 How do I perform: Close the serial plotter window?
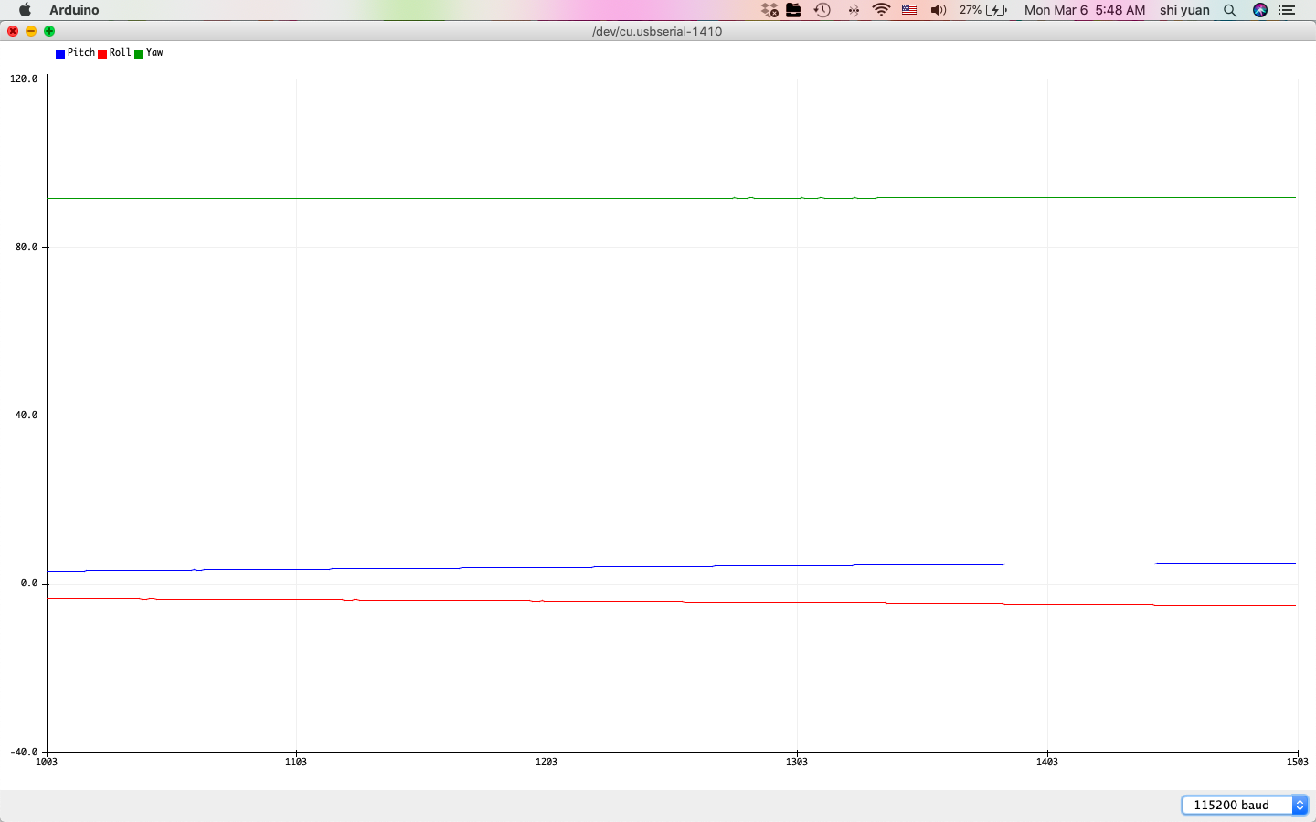point(13,31)
